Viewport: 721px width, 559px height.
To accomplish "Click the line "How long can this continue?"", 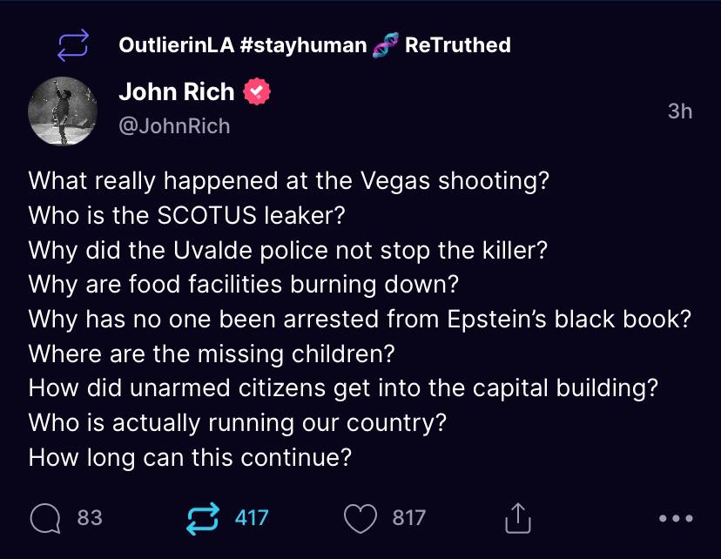I will (190, 457).
